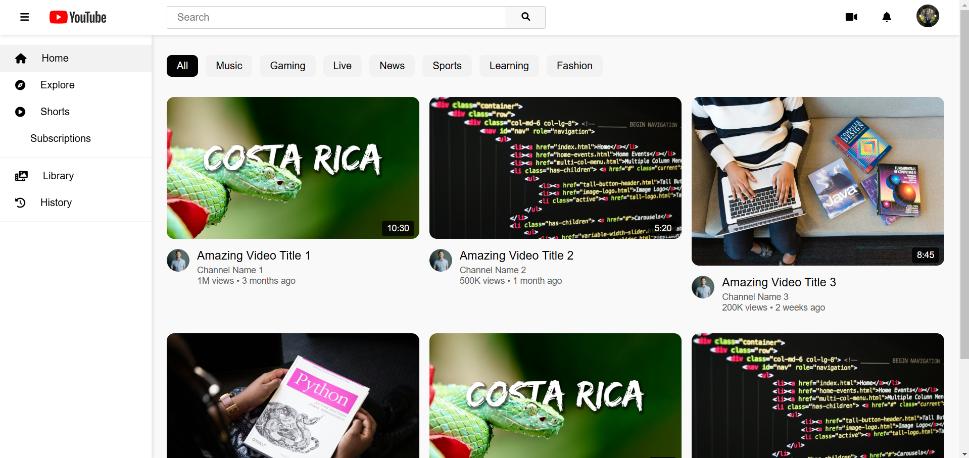Open Explore in sidebar
This screenshot has height=458, width=969.
pos(76,85)
